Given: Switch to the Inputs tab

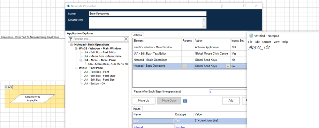Looking at the screenshot, I should [x=137, y=109].
